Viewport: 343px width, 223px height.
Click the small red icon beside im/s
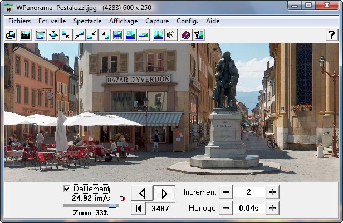pyautogui.click(x=122, y=199)
